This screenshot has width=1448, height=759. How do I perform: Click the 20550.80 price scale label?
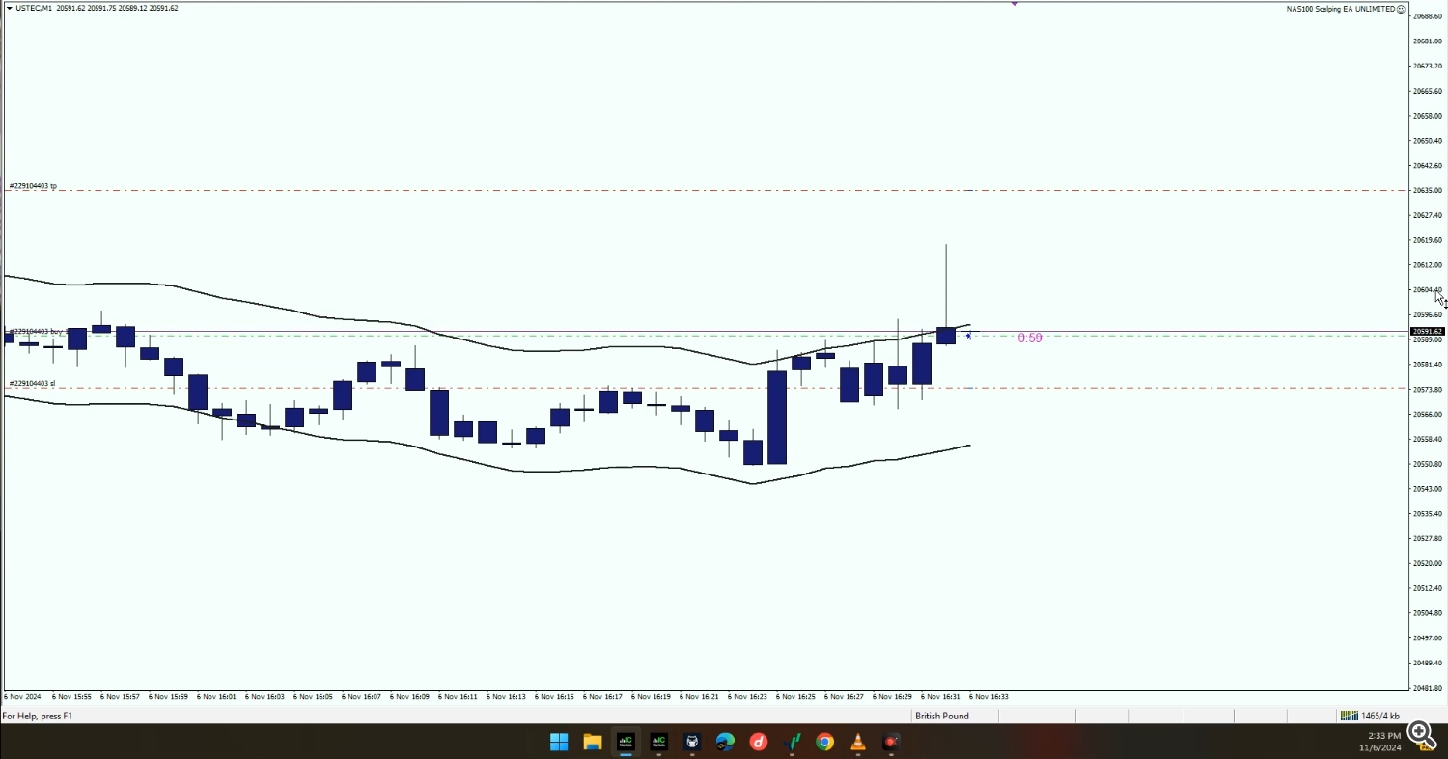click(x=1428, y=464)
